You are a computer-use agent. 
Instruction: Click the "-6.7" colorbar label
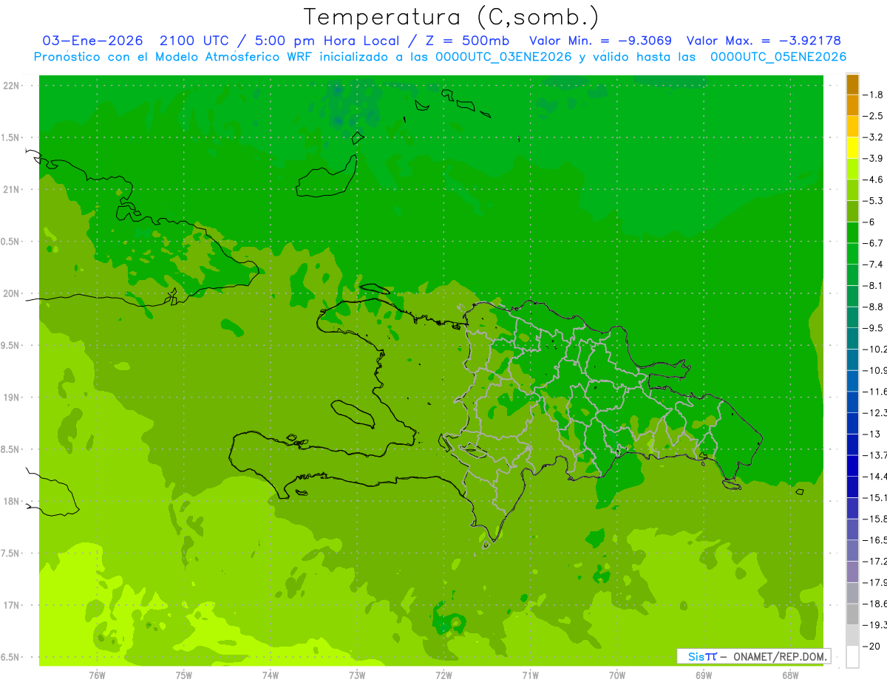pyautogui.click(x=873, y=243)
